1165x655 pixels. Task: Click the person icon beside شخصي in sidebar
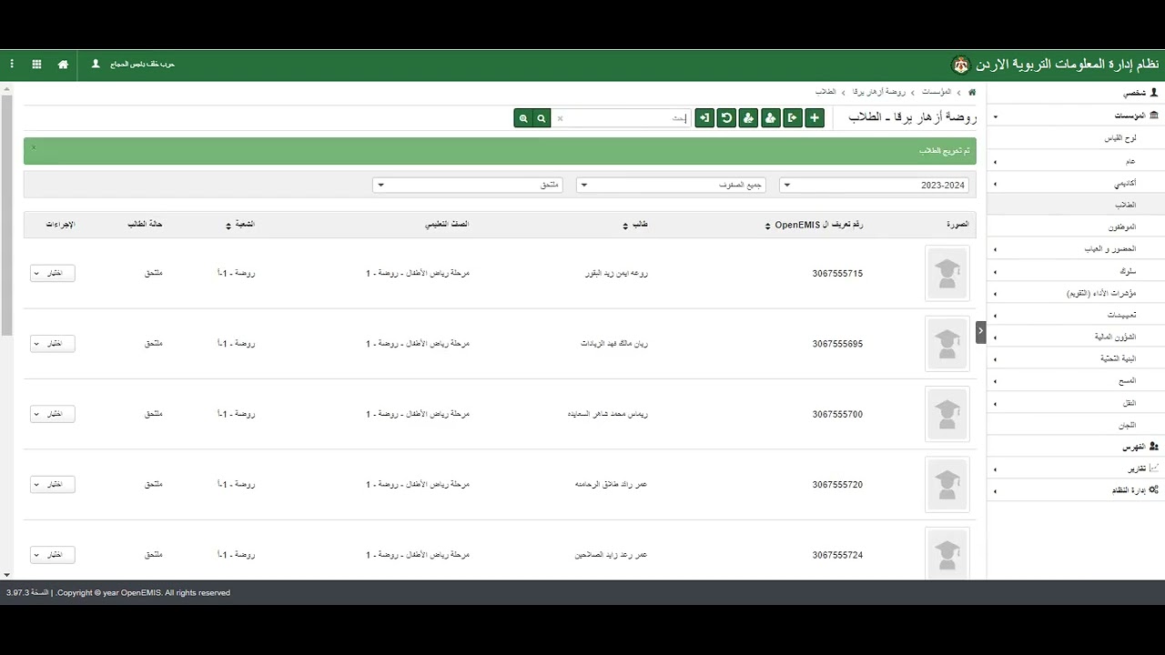tap(1154, 93)
